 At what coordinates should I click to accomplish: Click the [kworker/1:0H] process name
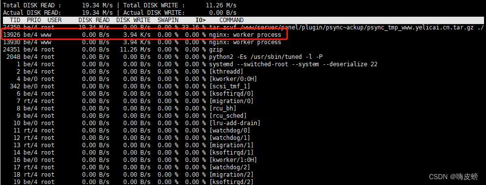[233, 160]
